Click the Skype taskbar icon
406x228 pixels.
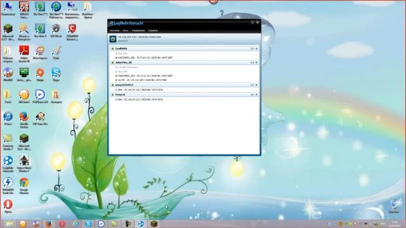click(x=88, y=224)
